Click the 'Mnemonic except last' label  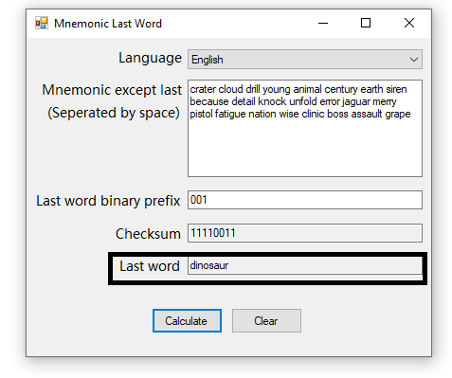coord(112,90)
